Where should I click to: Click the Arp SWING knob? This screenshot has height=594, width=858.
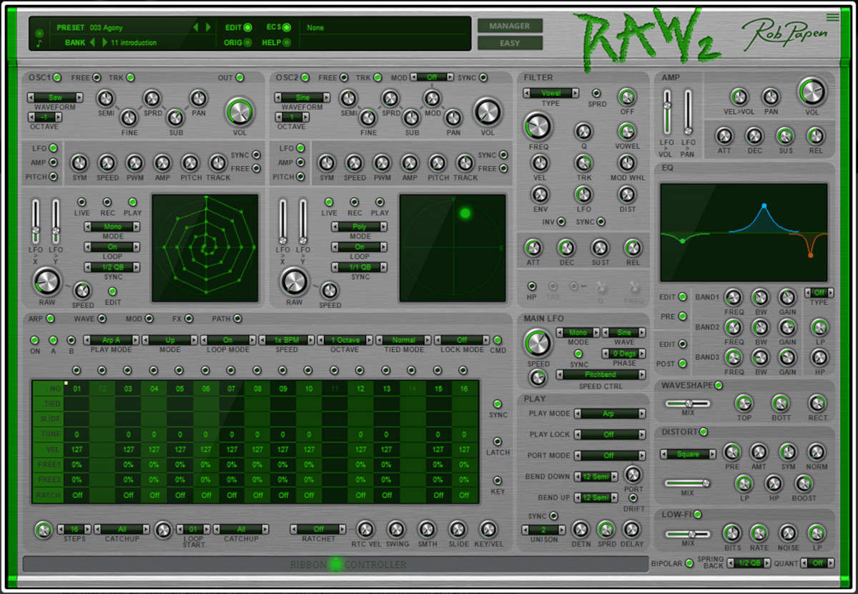[396, 530]
